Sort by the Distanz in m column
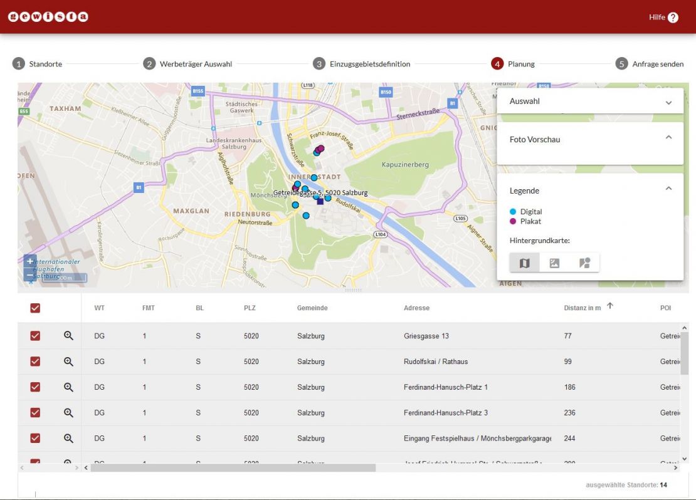The width and height of the screenshot is (696, 500). click(x=583, y=308)
